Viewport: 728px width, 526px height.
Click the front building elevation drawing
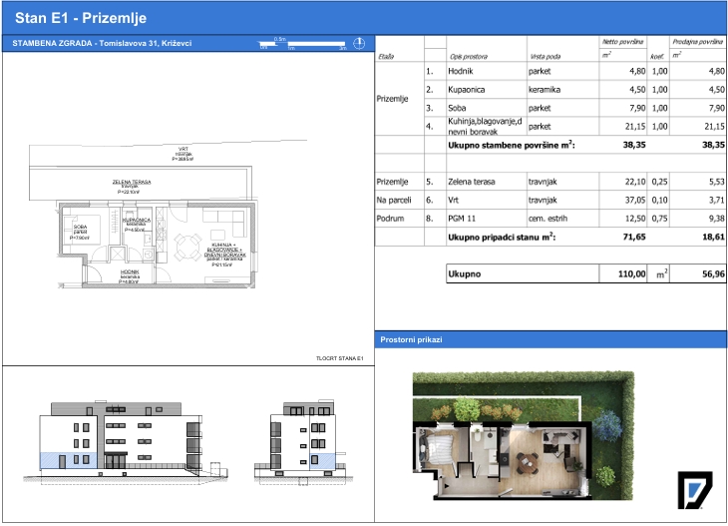[127, 441]
